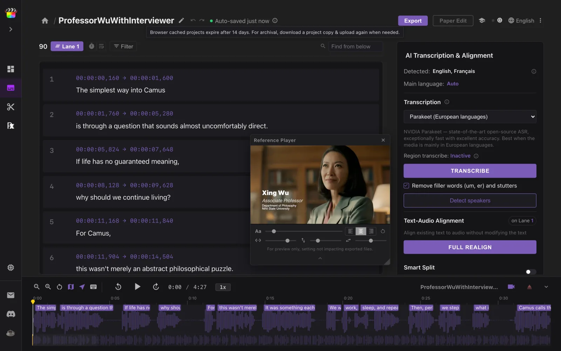Collapse Reference Player controls with up chevron
This screenshot has width=561, height=351.
[320, 258]
